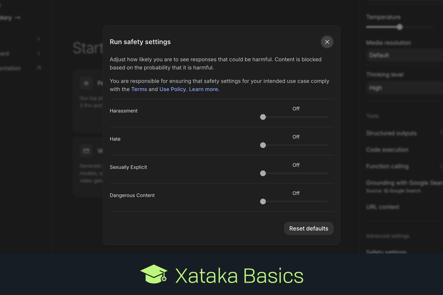Click the video icon on the lower card

pos(86,151)
